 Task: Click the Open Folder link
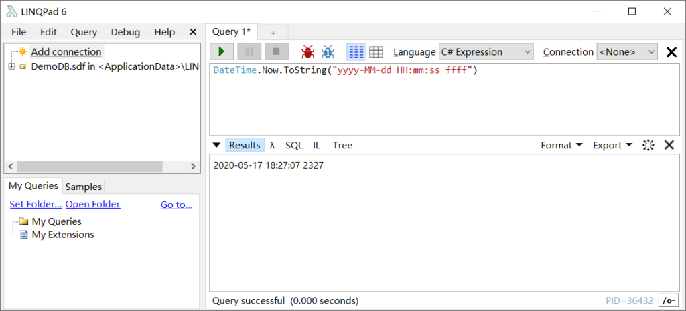point(92,205)
